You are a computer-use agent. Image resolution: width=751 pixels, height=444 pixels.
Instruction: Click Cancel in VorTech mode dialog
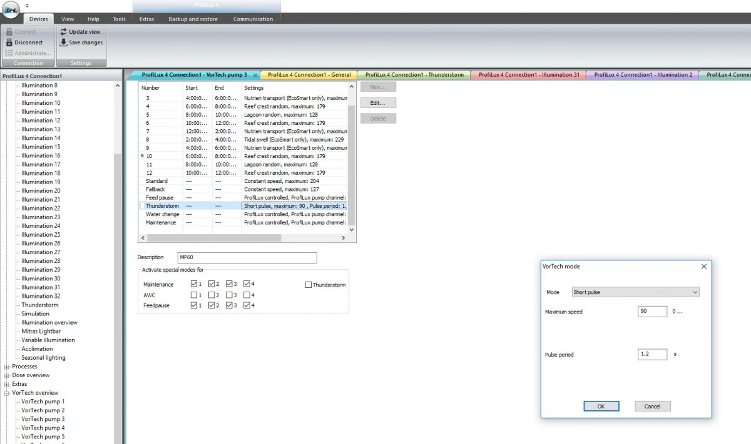652,406
